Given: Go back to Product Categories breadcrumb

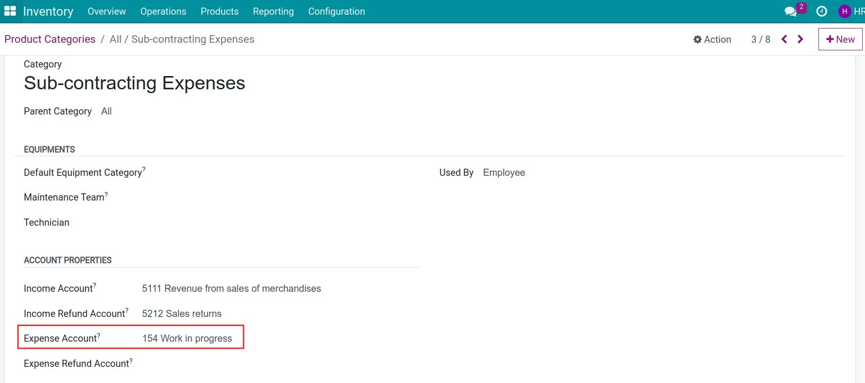Looking at the screenshot, I should (50, 39).
